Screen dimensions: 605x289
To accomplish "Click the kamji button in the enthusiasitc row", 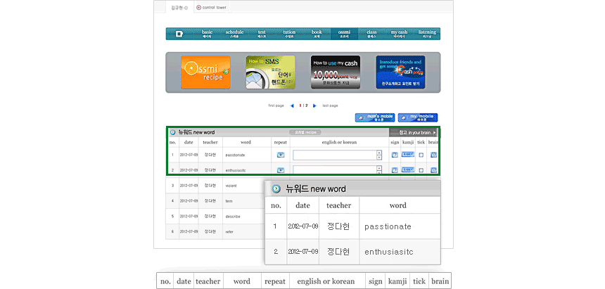I will point(408,169).
